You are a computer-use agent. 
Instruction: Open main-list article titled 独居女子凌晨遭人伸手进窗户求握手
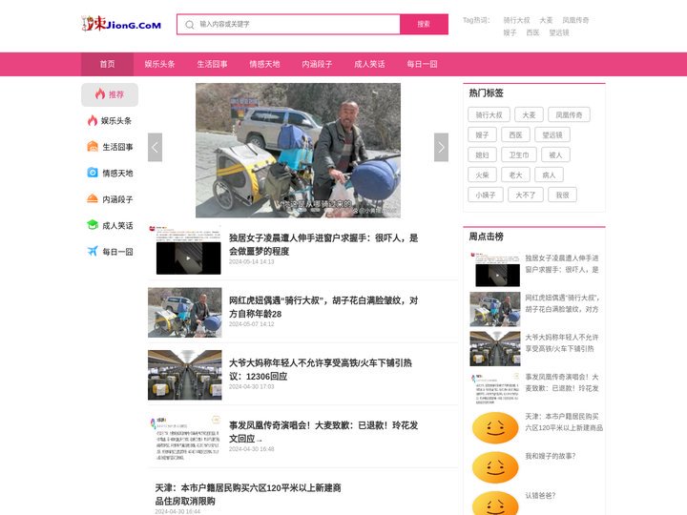(x=323, y=244)
